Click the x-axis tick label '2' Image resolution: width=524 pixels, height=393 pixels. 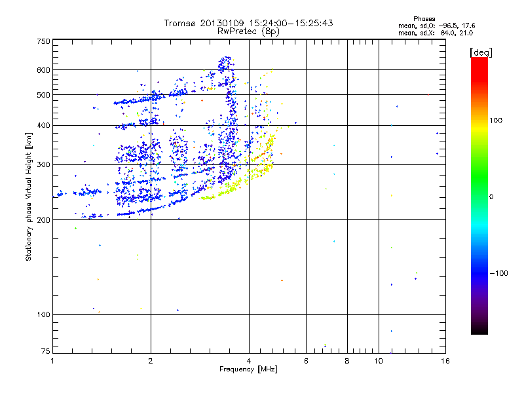point(151,361)
